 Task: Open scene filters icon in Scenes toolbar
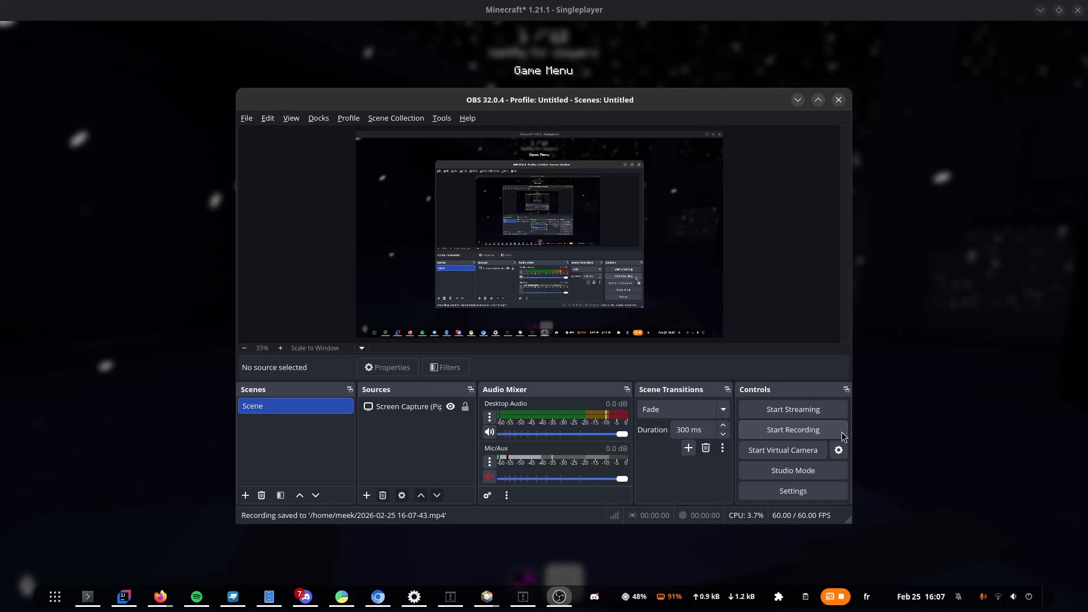(x=280, y=495)
